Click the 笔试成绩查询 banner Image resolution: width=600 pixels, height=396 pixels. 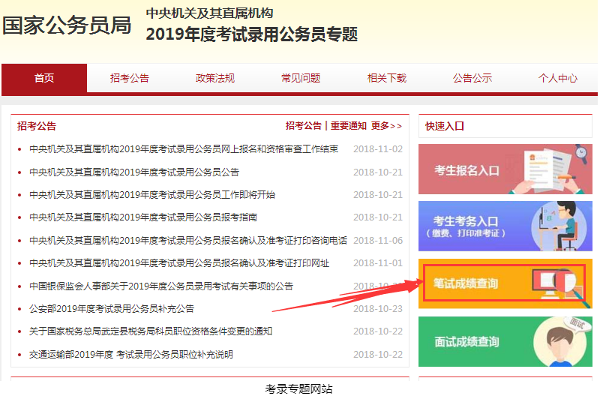(x=505, y=283)
